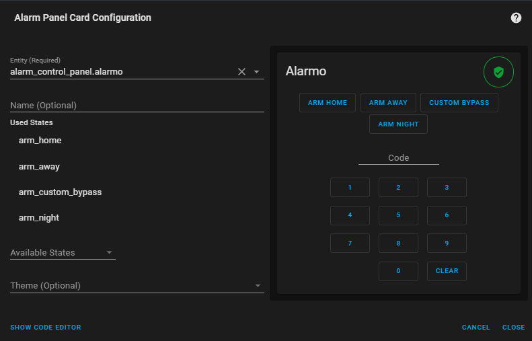Click the green shield status badge
Viewport: 532px width, 341px height.
point(498,72)
